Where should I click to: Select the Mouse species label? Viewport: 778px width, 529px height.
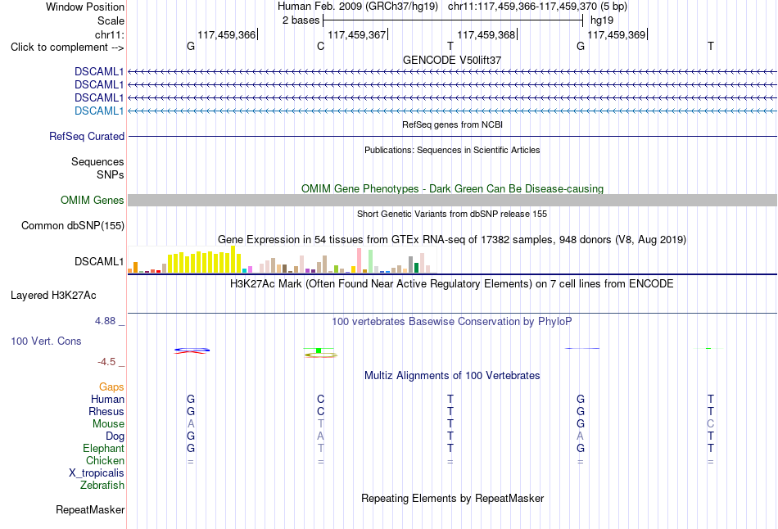click(108, 424)
